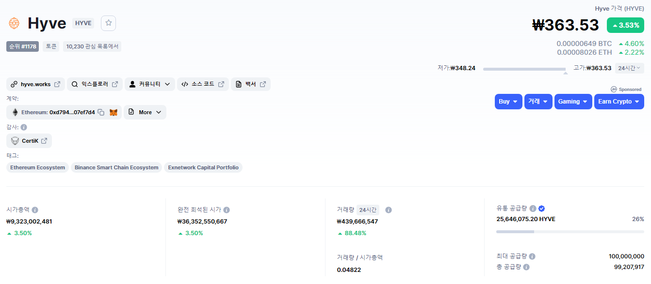
Task: Open the hyve.works website link
Action: click(36, 84)
